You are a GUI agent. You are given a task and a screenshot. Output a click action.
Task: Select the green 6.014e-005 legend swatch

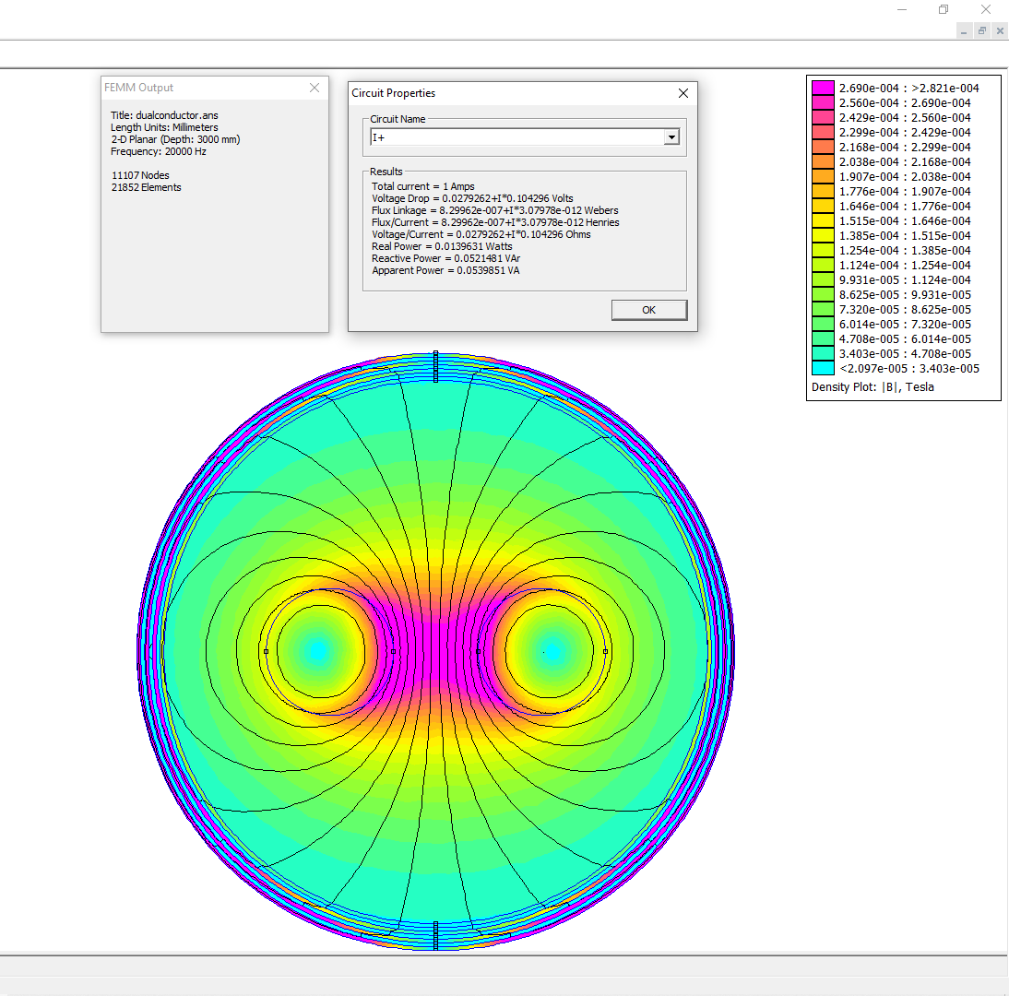pos(823,325)
